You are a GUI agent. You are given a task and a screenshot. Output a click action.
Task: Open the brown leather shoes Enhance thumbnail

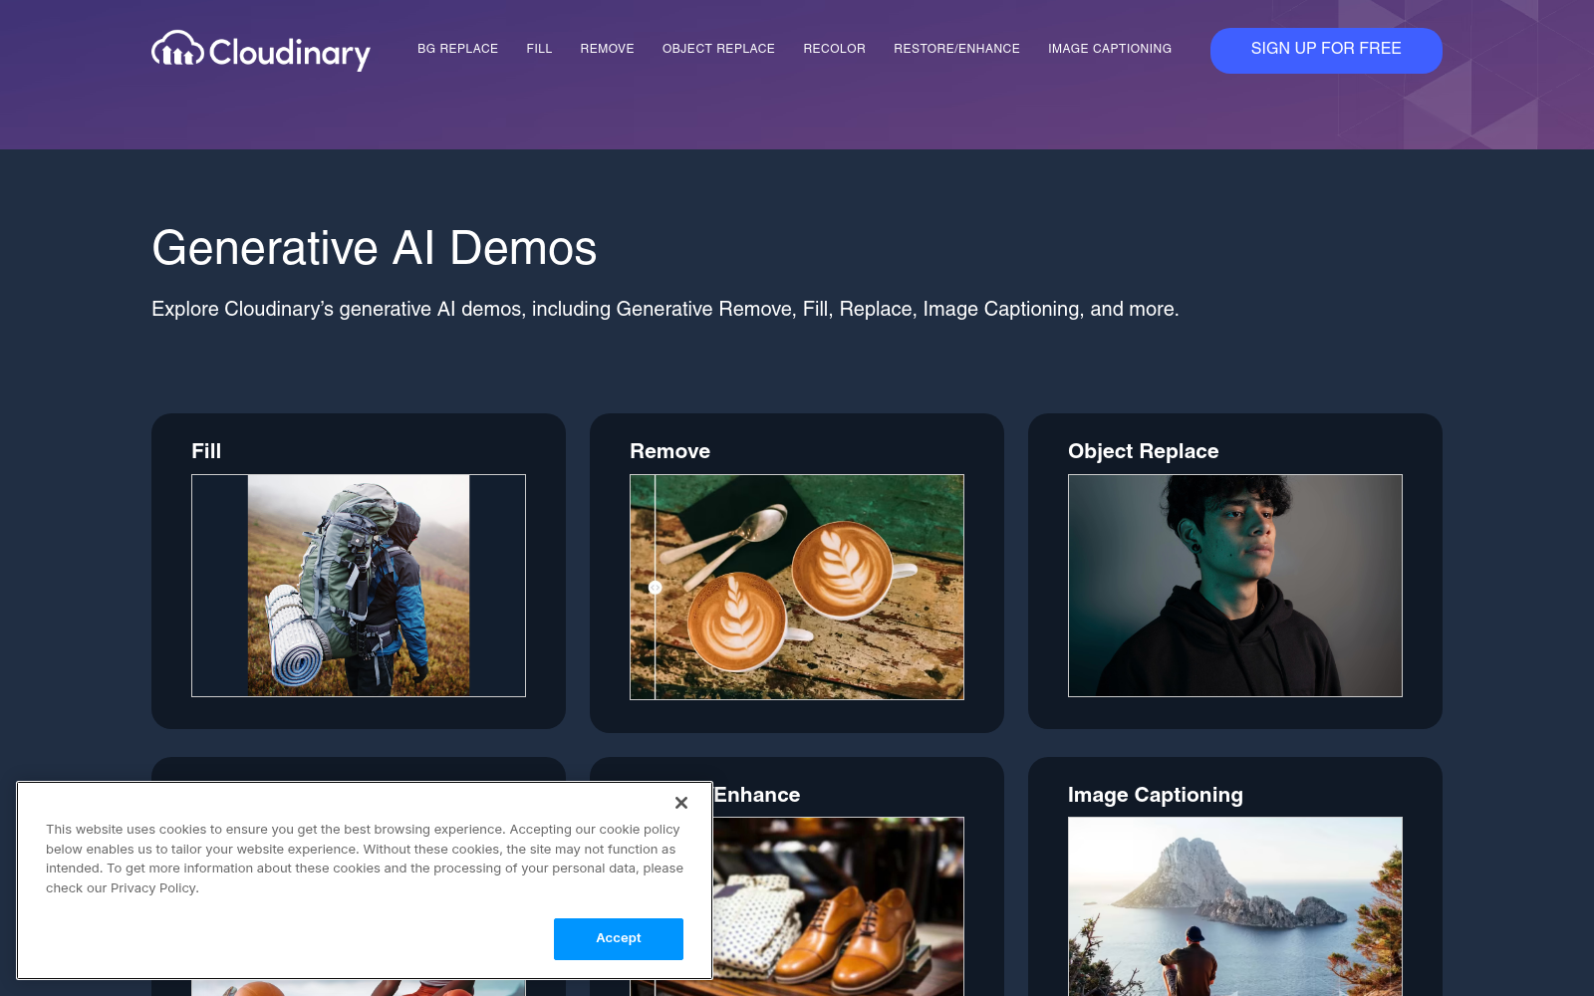(x=839, y=906)
